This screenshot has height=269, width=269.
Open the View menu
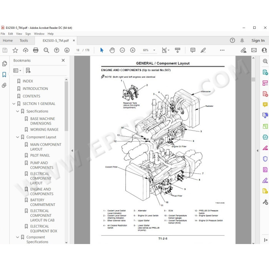(x=19, y=34)
